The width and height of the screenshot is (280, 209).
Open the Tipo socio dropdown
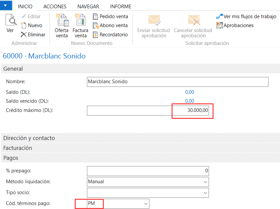click(205, 192)
